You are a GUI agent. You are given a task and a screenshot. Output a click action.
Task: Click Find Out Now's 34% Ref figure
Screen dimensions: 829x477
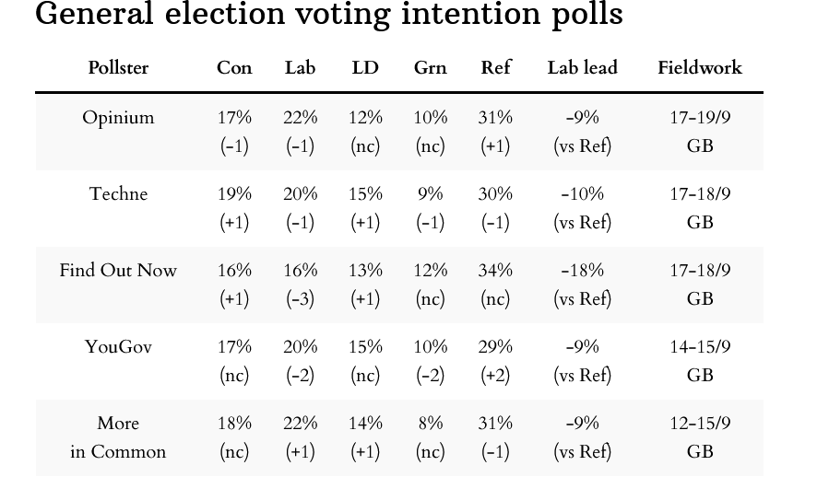click(495, 271)
